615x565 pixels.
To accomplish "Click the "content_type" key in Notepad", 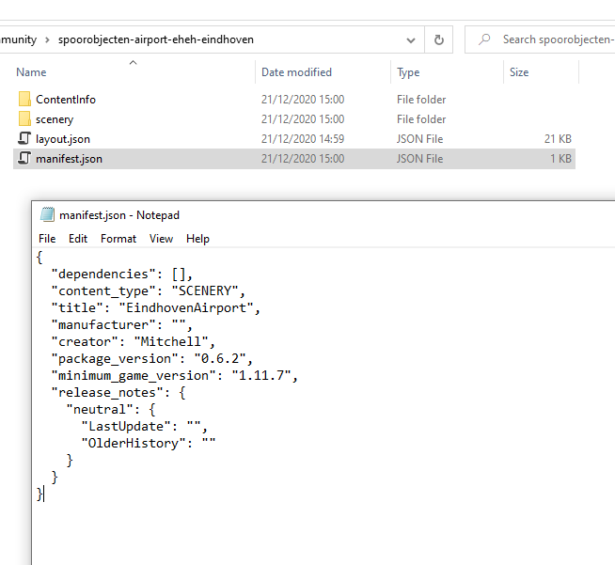I will [x=103, y=290].
